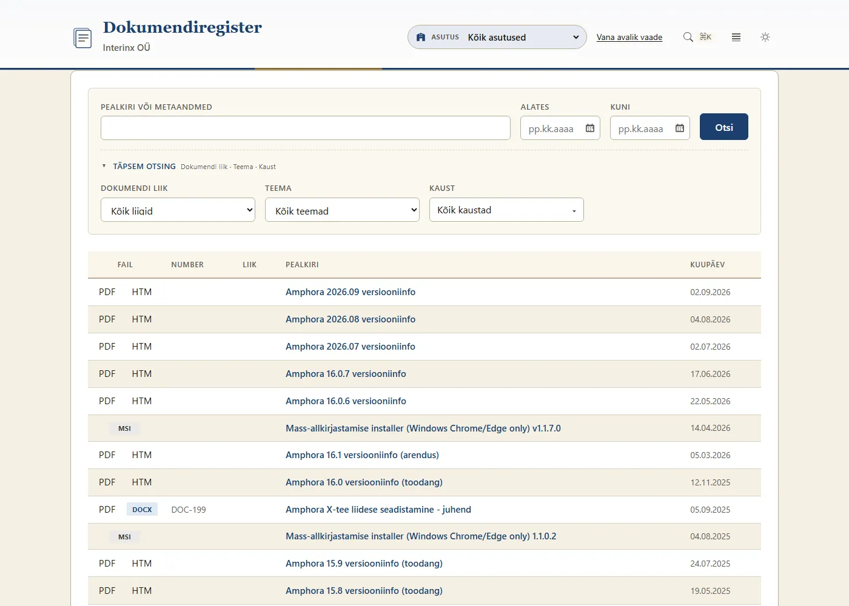Open Amphora 2026.09 versiooniinfo document
The width and height of the screenshot is (849, 606).
point(351,292)
